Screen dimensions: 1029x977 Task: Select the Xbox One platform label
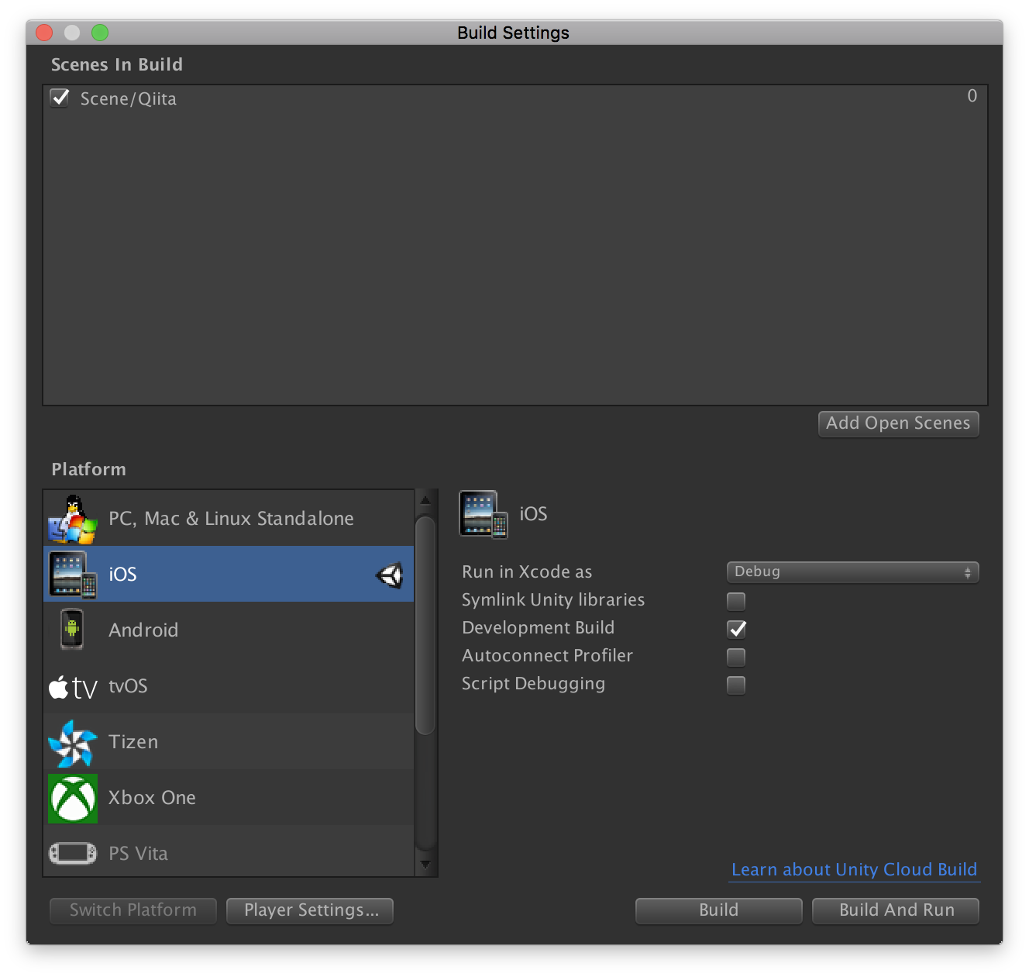point(152,798)
